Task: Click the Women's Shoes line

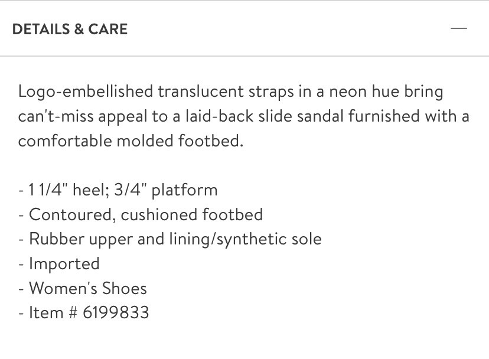Action: click(x=83, y=288)
